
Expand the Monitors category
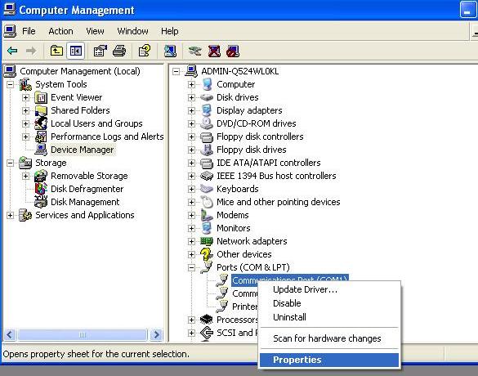191,228
